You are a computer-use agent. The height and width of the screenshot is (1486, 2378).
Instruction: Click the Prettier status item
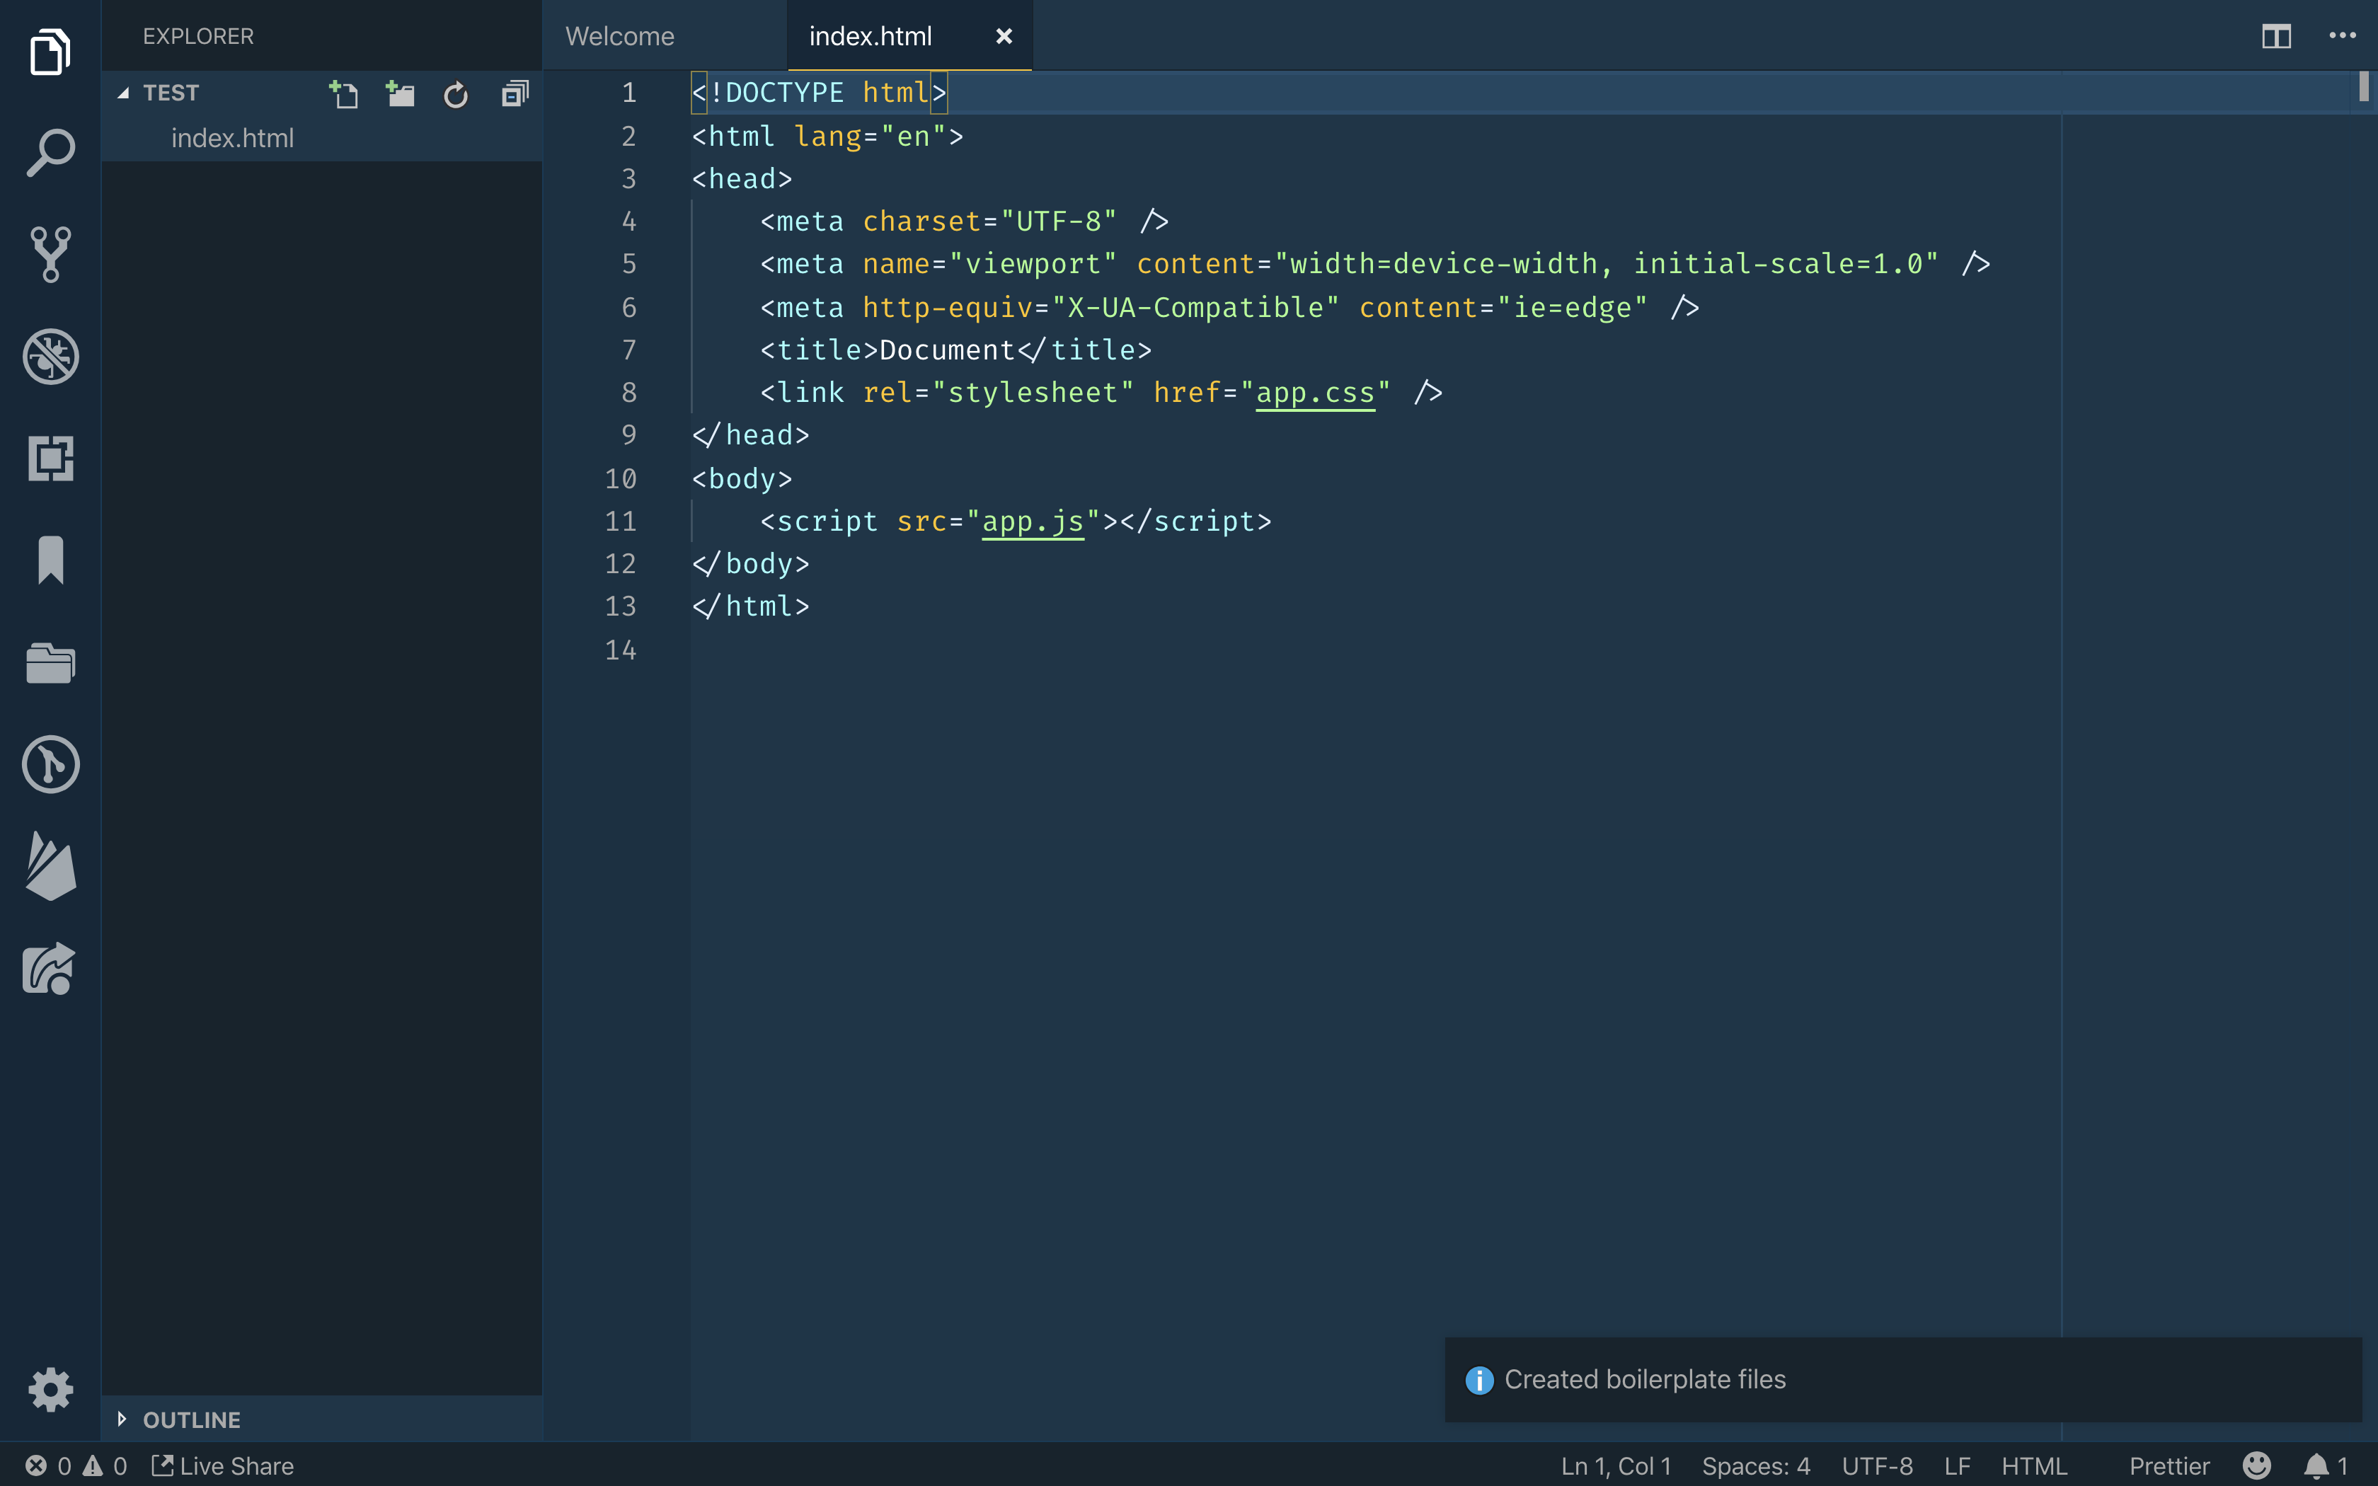click(2169, 1465)
